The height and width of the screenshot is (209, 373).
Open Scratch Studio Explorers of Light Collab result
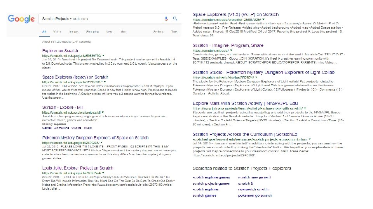tap(263, 72)
